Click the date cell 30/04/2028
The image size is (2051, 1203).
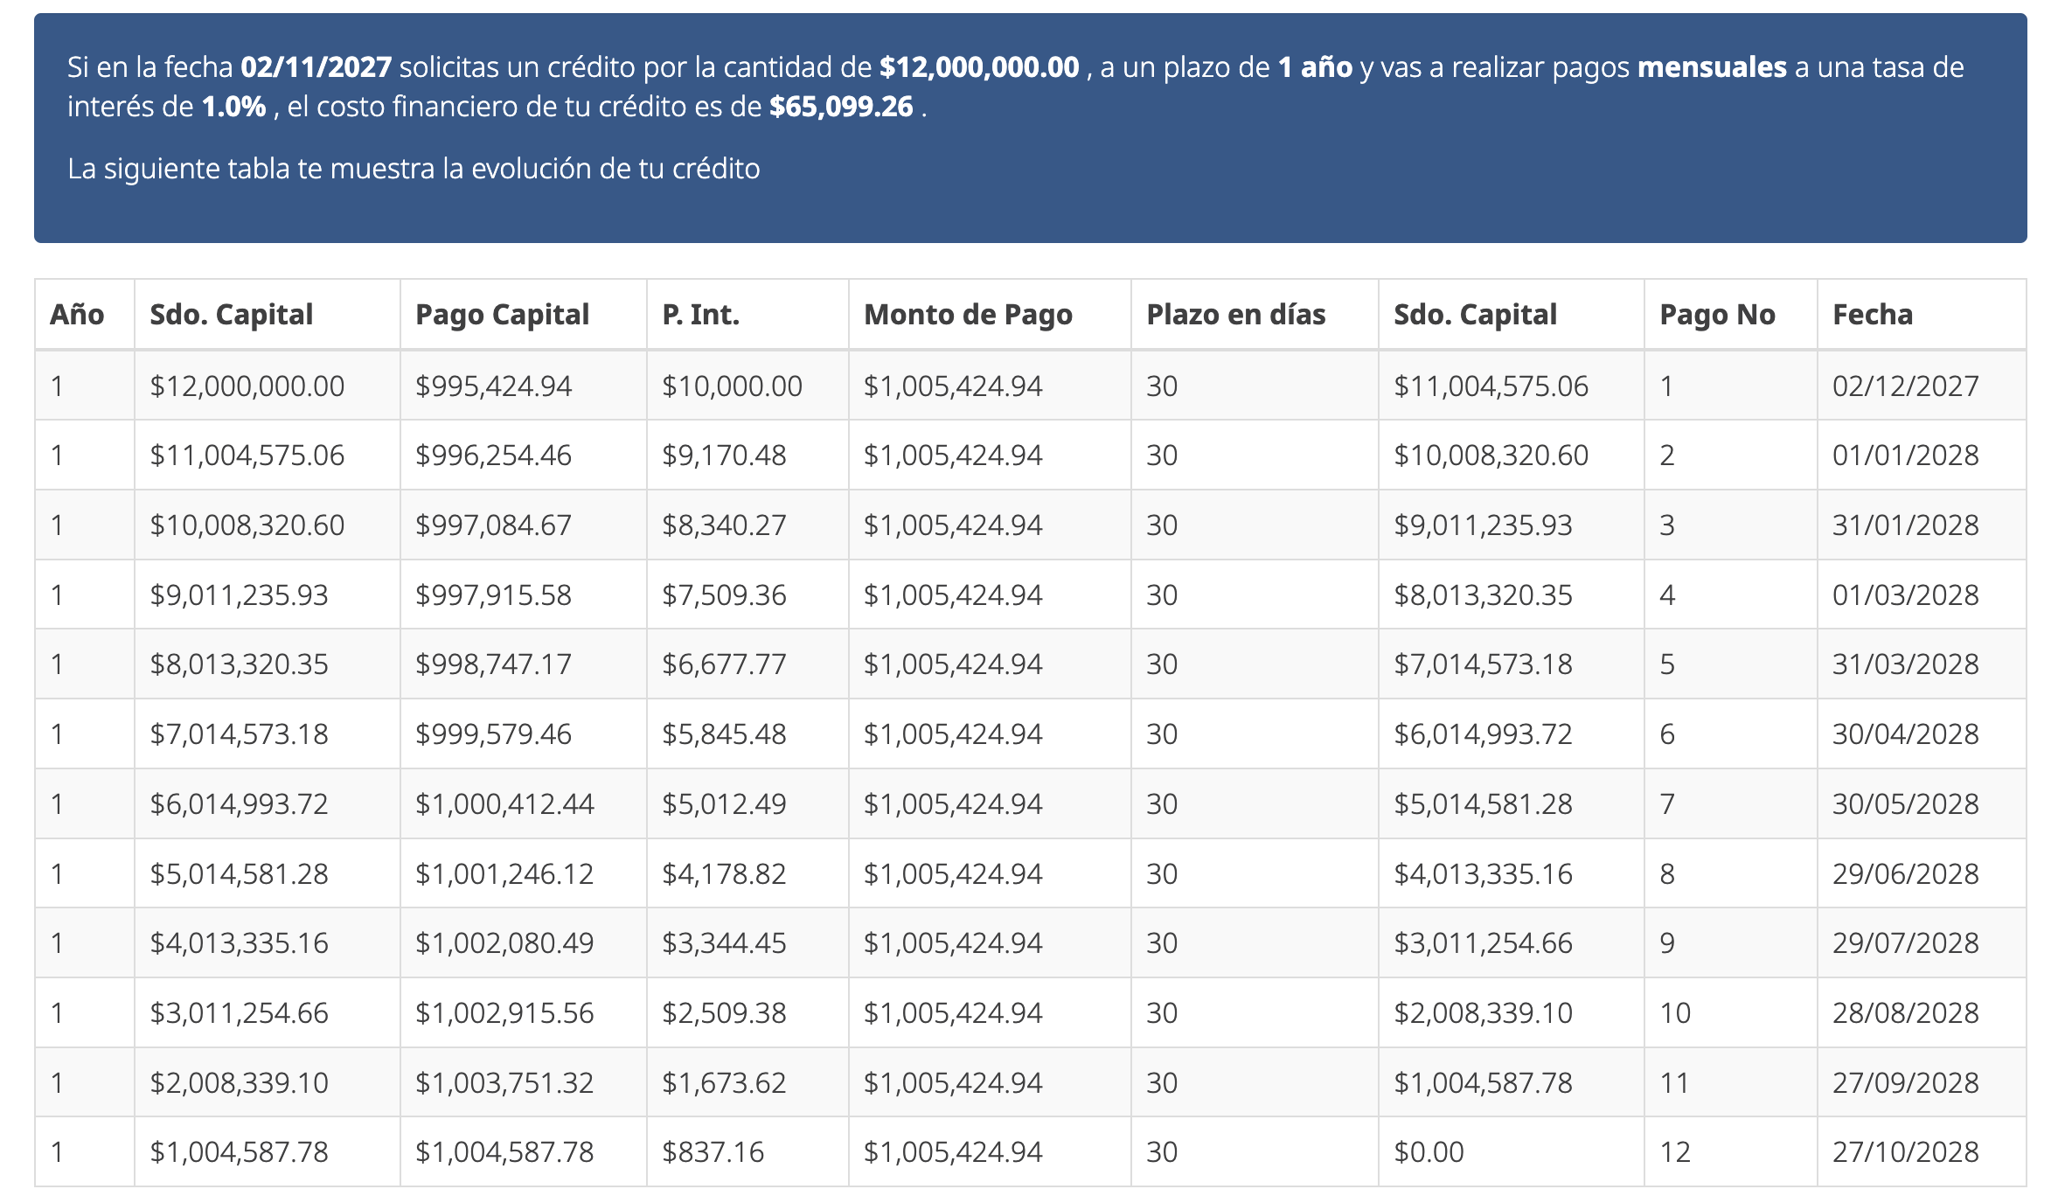tap(1922, 734)
